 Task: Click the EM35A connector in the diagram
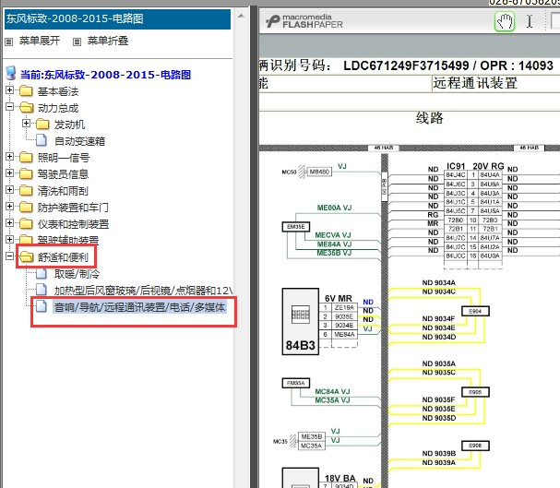(296, 383)
